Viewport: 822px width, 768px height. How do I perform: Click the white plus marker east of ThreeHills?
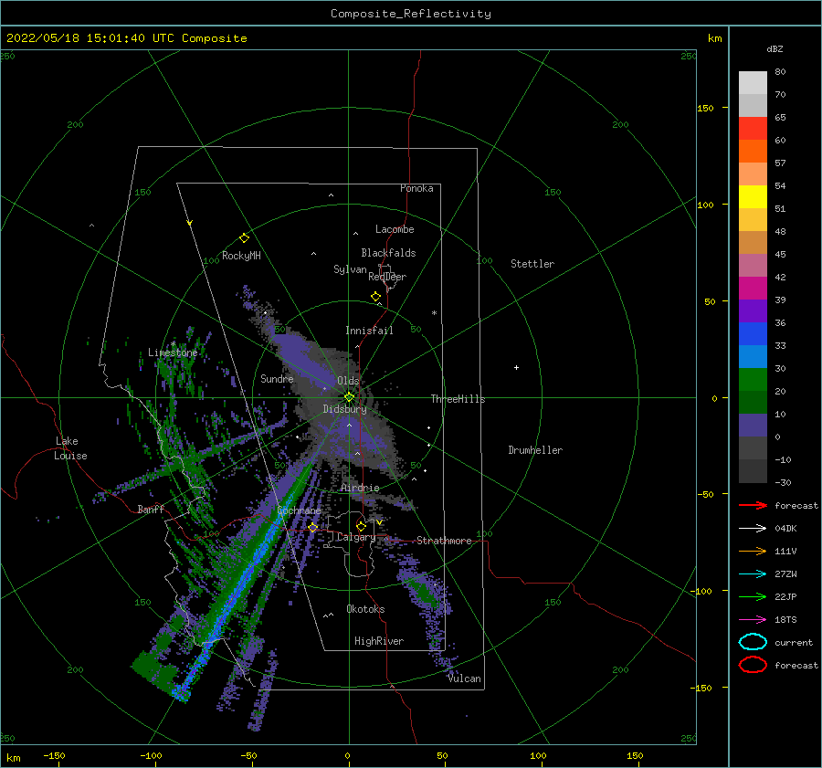(516, 367)
